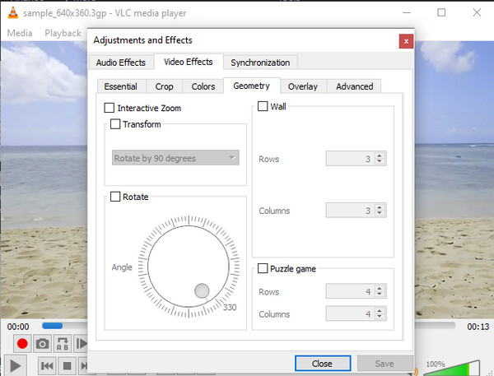494x376 pixels.
Task: Enable the Puzzle game checkbox
Action: tap(263, 268)
